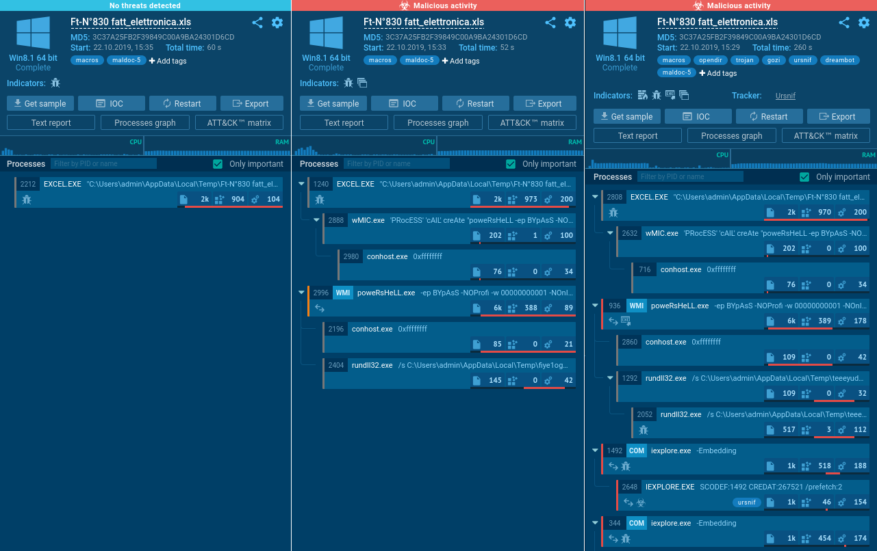Collapse the wMIC.exe 2888 process node
The width and height of the screenshot is (877, 551).
(317, 220)
